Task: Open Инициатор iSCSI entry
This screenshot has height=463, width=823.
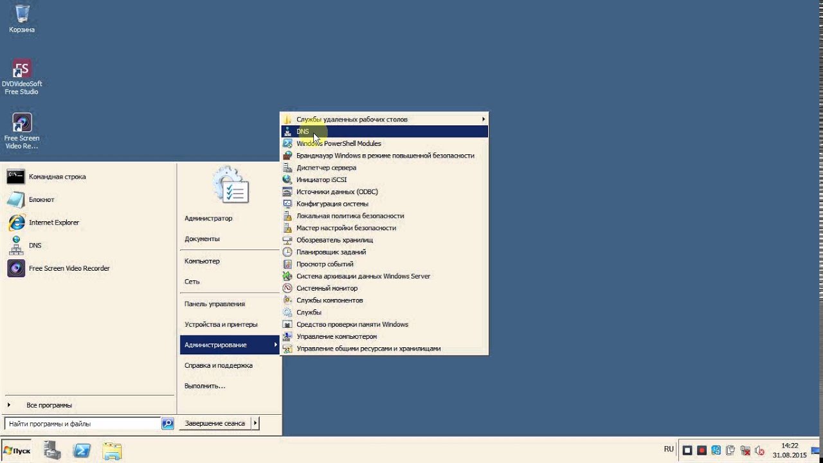Action: click(x=384, y=179)
